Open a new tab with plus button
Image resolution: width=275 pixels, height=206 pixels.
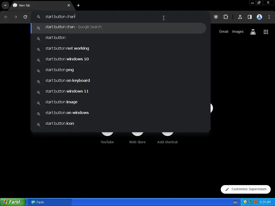[x=78, y=5]
